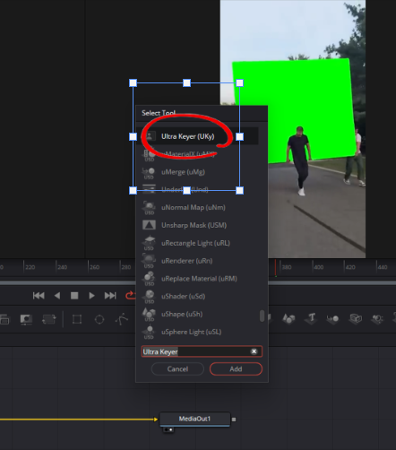This screenshot has height=450, width=396.
Task: Stop playback
Action: coord(74,296)
